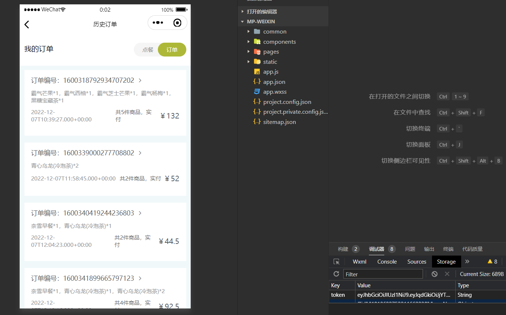Expand the pages folder arrow

point(249,51)
